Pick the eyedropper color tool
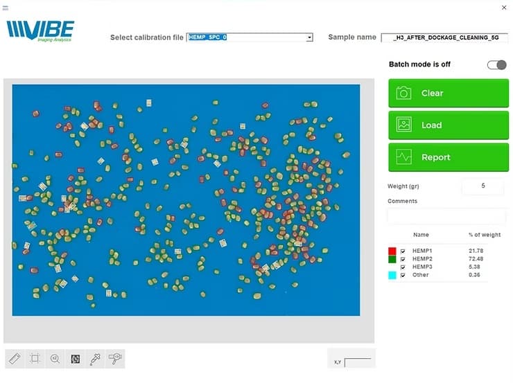The width and height of the screenshot is (513, 383). [96, 358]
